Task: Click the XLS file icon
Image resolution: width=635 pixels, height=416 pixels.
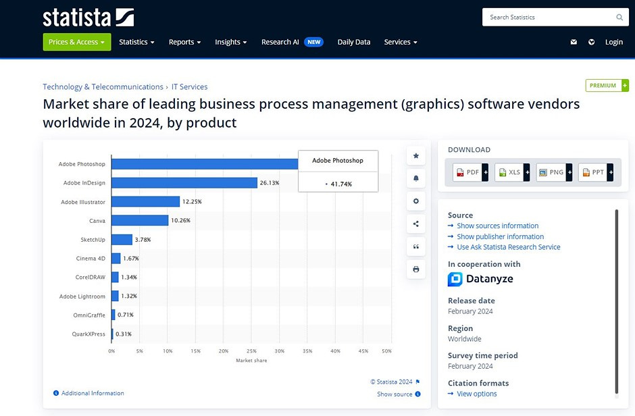Action: pos(503,172)
